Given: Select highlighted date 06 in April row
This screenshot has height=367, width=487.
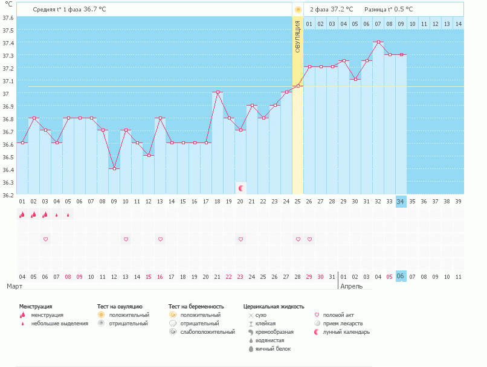Looking at the screenshot, I should pyautogui.click(x=401, y=276).
